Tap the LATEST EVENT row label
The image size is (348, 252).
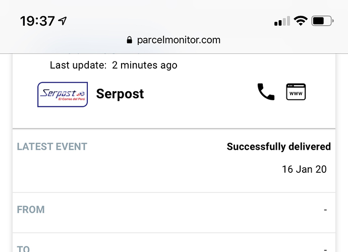[x=52, y=147]
